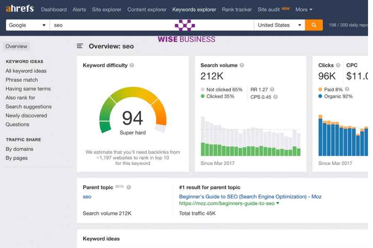Viewport: 373px width, 248px height.
Task: Open the Search volume help icon
Action: pyautogui.click(x=242, y=65)
